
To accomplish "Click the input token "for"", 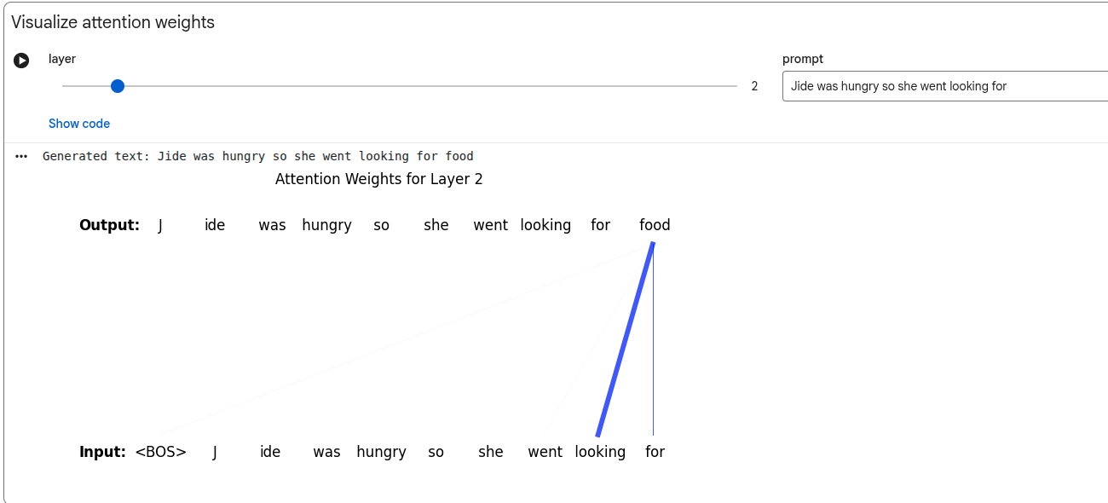I will tap(655, 452).
